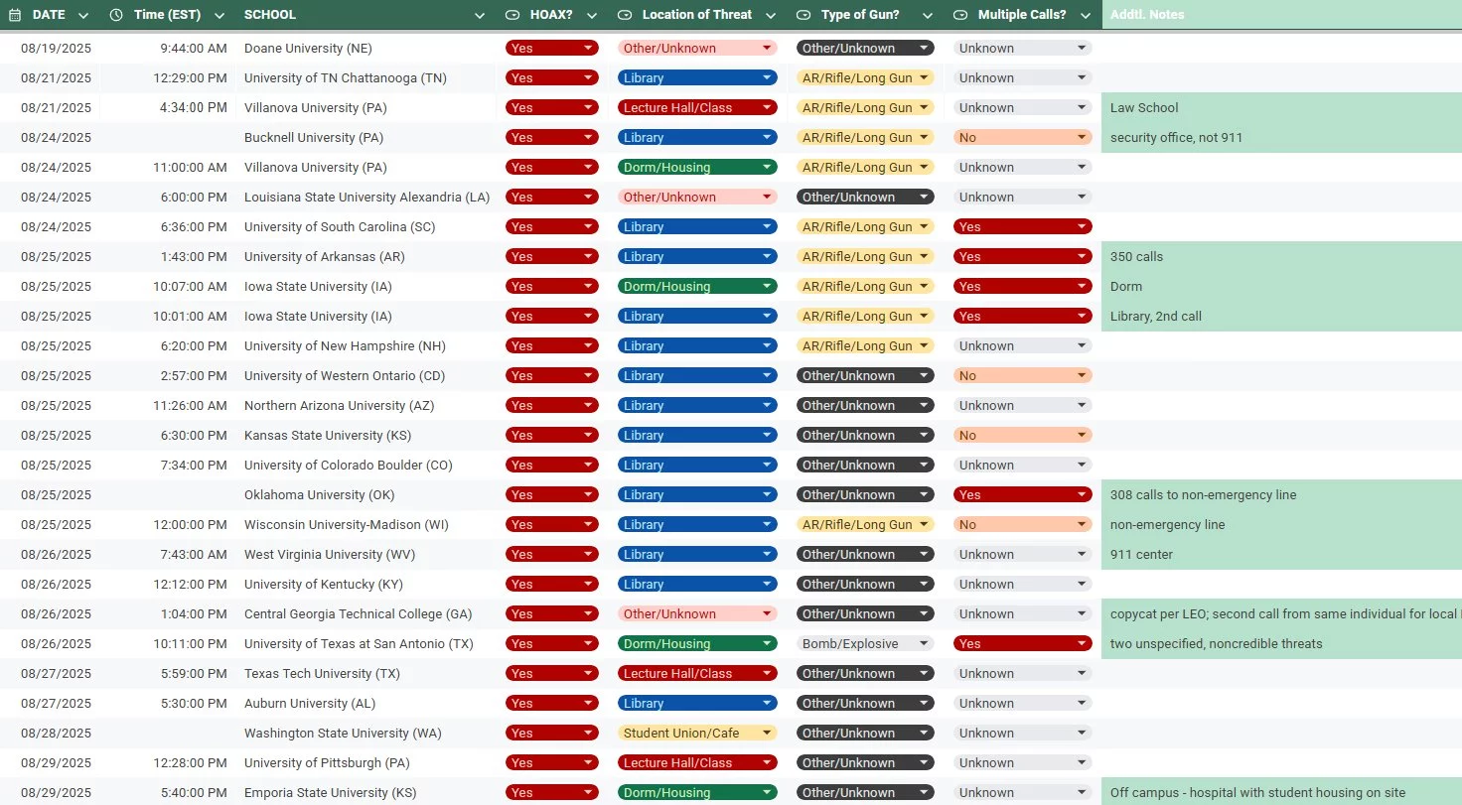The width and height of the screenshot is (1462, 805).
Task: Select the Villanova University Law School note cell
Action: [x=1281, y=107]
